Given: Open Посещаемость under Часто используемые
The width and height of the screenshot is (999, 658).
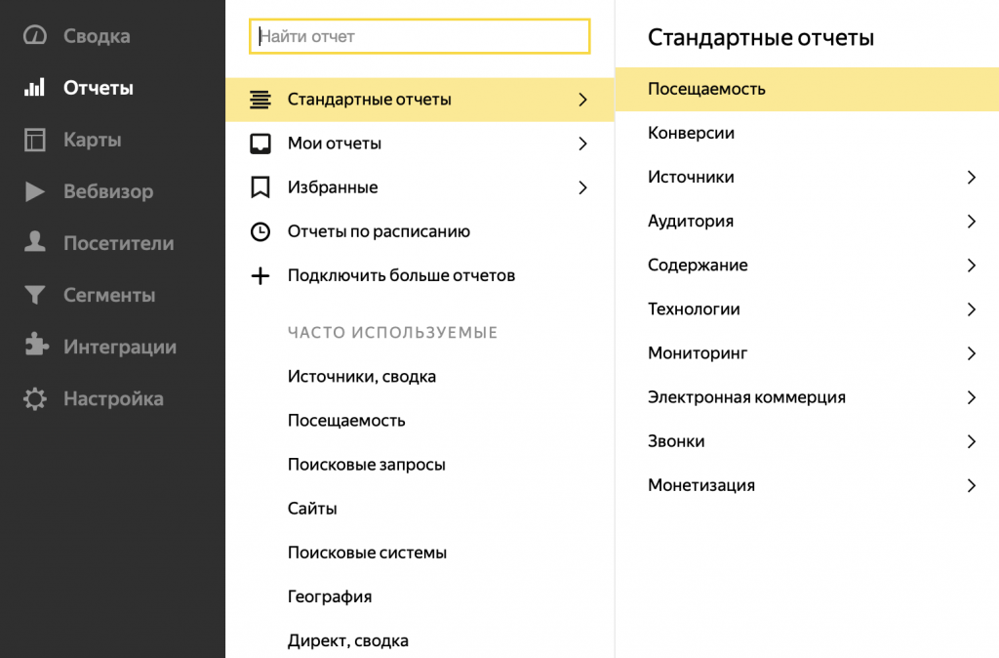Looking at the screenshot, I should pos(346,421).
